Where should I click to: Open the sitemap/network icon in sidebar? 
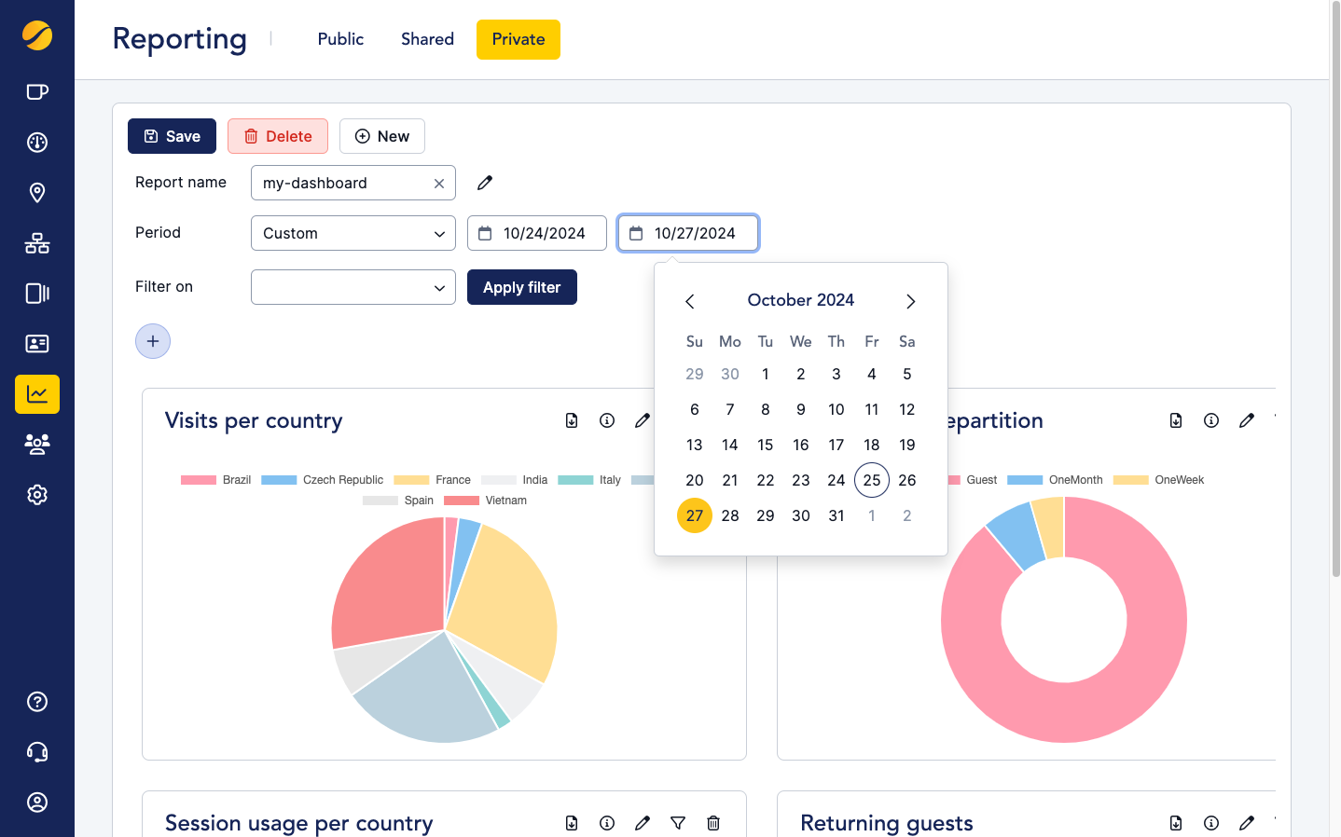click(36, 243)
